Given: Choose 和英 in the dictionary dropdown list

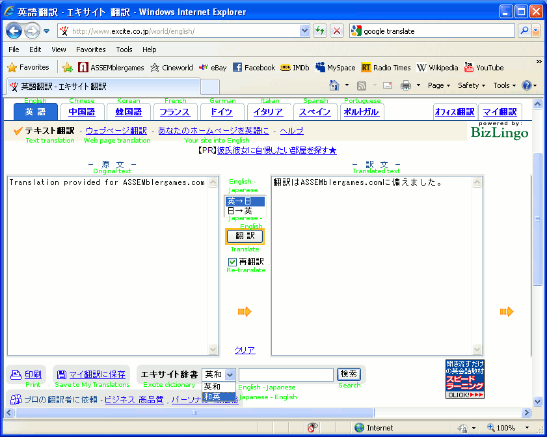Looking at the screenshot, I should tap(219, 397).
